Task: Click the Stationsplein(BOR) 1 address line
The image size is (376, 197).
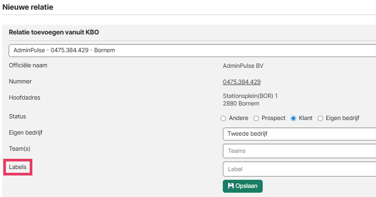Action: pos(250,96)
